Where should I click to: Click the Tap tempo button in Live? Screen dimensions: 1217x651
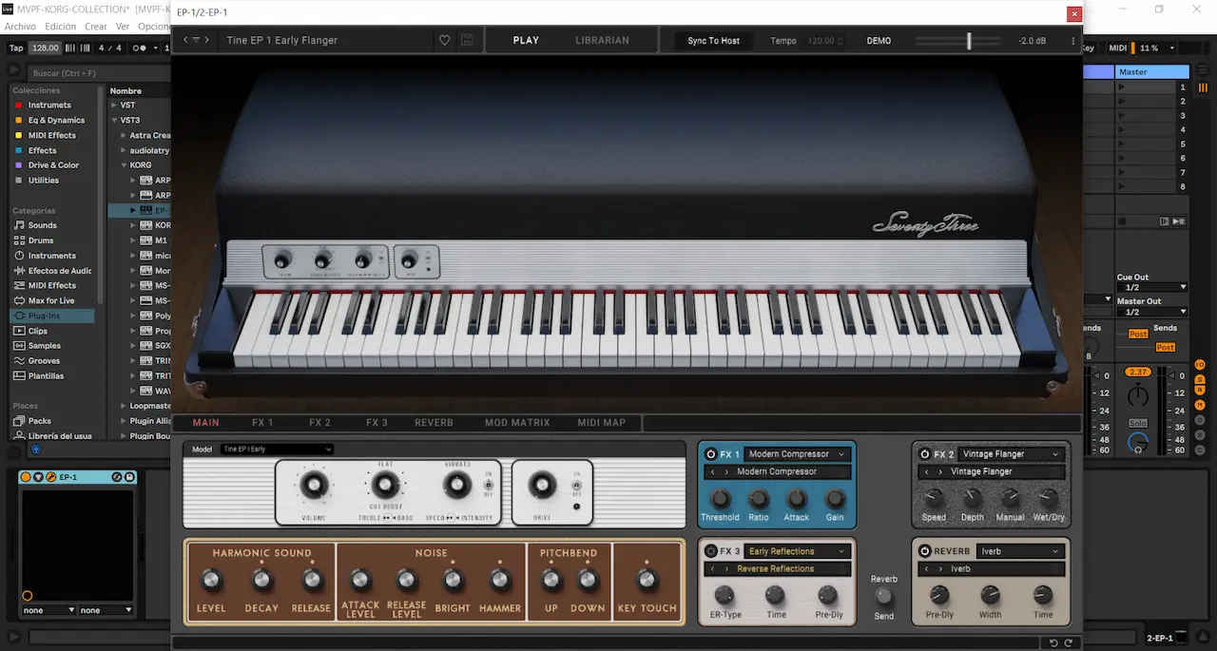coord(16,48)
